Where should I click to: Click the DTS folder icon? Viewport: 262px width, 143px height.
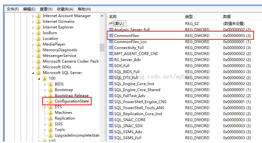pos(50,107)
